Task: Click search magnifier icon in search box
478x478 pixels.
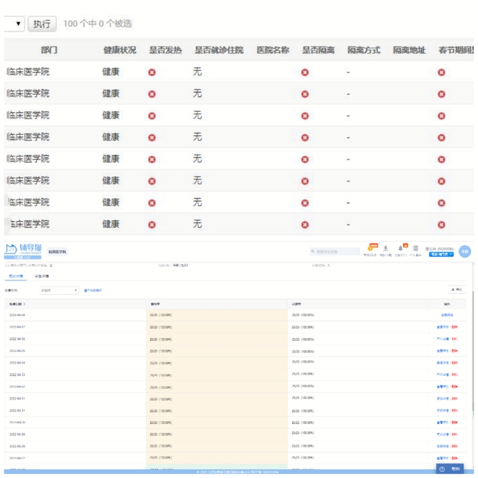Action: 313,252
